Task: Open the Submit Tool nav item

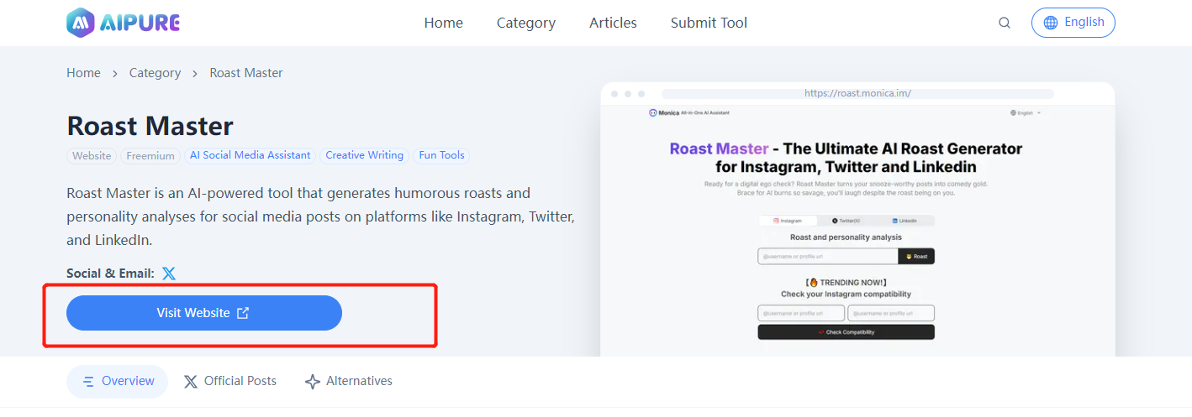Action: [x=709, y=23]
